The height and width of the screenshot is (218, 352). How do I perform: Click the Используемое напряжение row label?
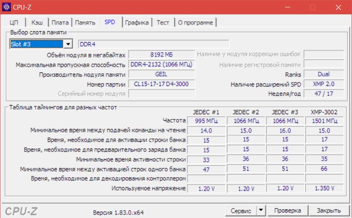(149, 188)
